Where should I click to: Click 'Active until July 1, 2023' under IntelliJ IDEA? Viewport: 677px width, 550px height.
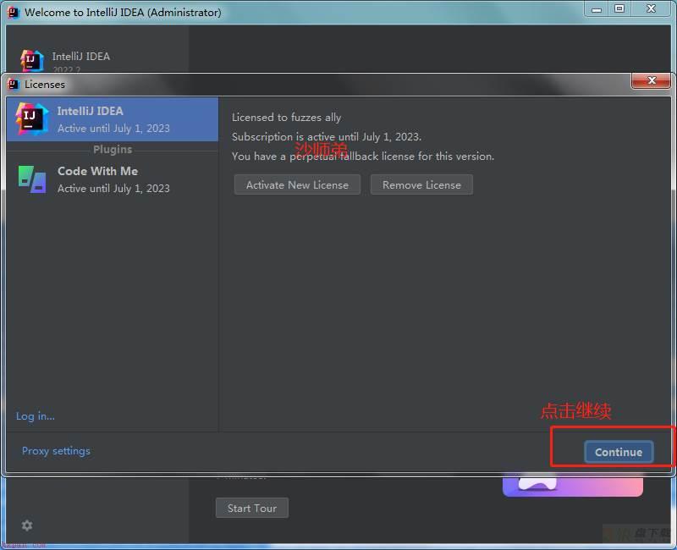(x=113, y=129)
